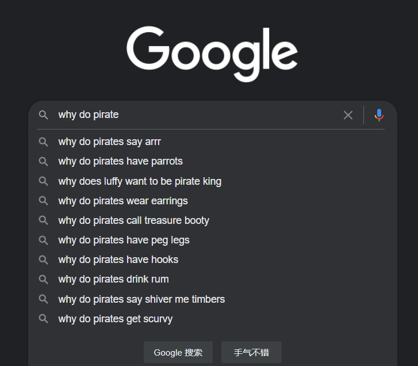Focus the search text 'why do pirate'

[x=89, y=115]
